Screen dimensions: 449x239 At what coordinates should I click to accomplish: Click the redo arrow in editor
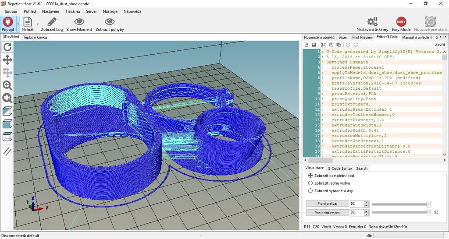point(356,45)
